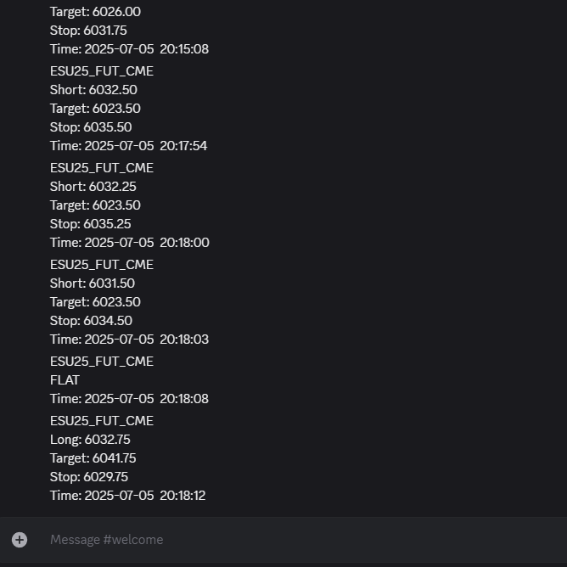Select the Short: 6032.50 line
The height and width of the screenshot is (567, 567).
coord(93,90)
